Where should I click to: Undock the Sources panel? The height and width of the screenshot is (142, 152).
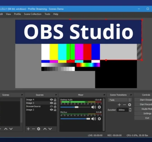point(56,95)
